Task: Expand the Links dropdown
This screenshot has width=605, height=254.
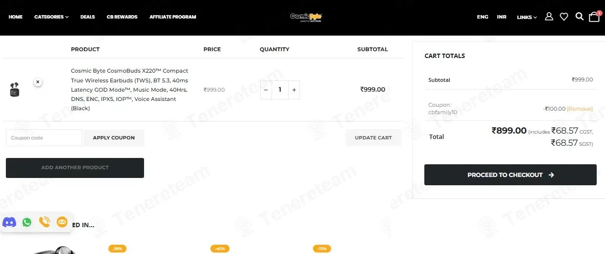Action: 527,17
